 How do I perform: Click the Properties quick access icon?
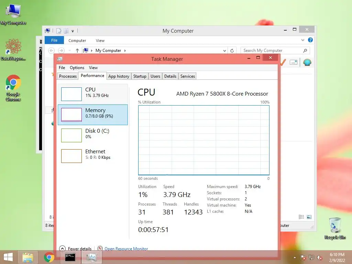58,31
